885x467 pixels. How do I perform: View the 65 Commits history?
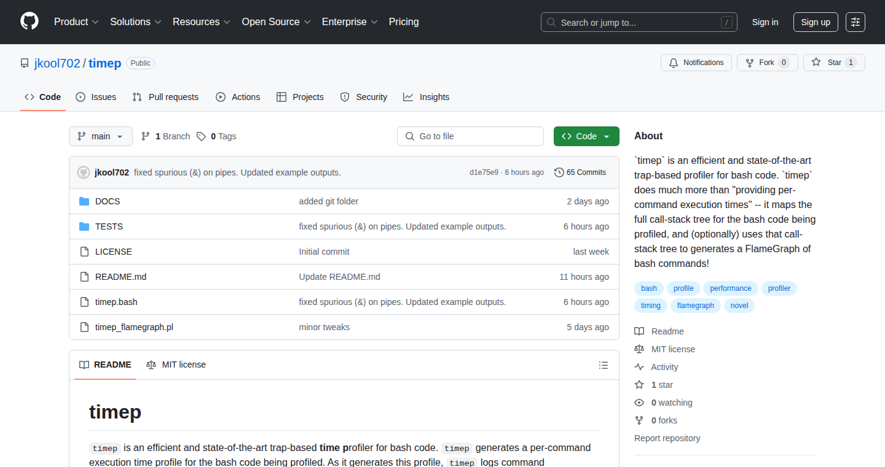pyautogui.click(x=580, y=172)
